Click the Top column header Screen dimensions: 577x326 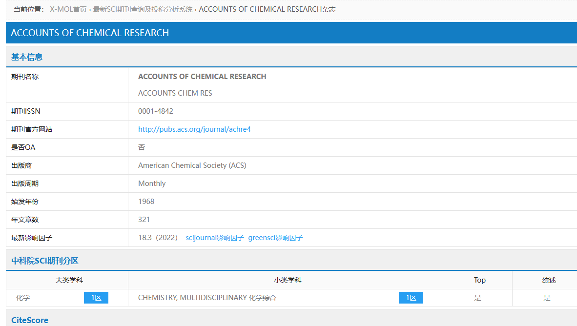479,280
